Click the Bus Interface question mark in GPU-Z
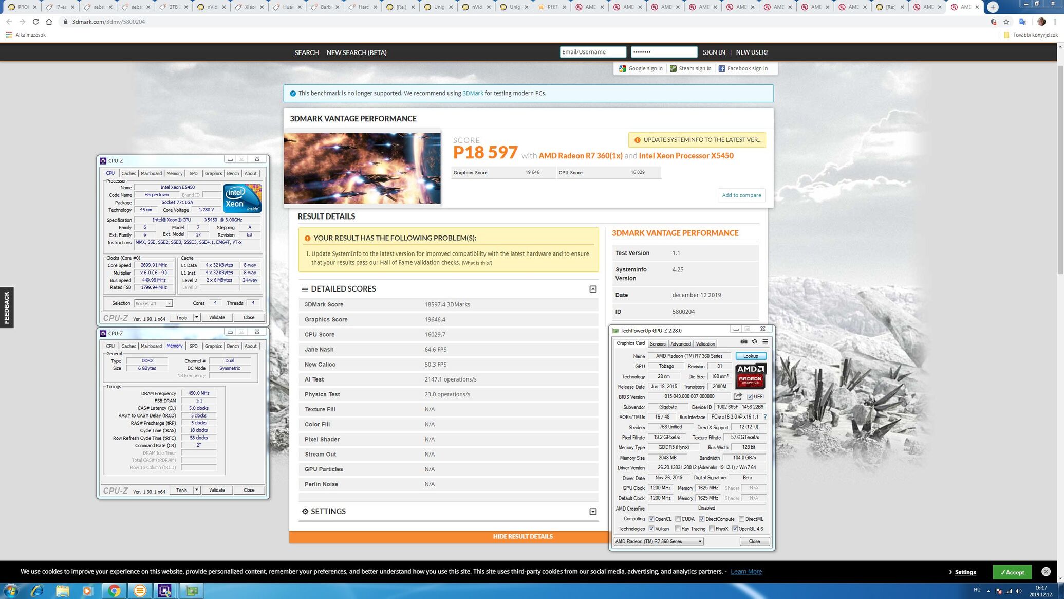Viewport: 1064px width, 599px height. click(765, 417)
